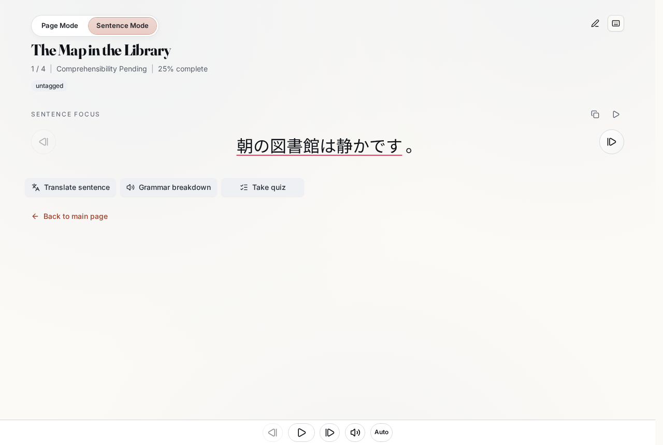Viewport: 663px width, 445px height.
Task: Click the underlined Japanese sentence 朝の図書館は静かです
Action: (319, 146)
